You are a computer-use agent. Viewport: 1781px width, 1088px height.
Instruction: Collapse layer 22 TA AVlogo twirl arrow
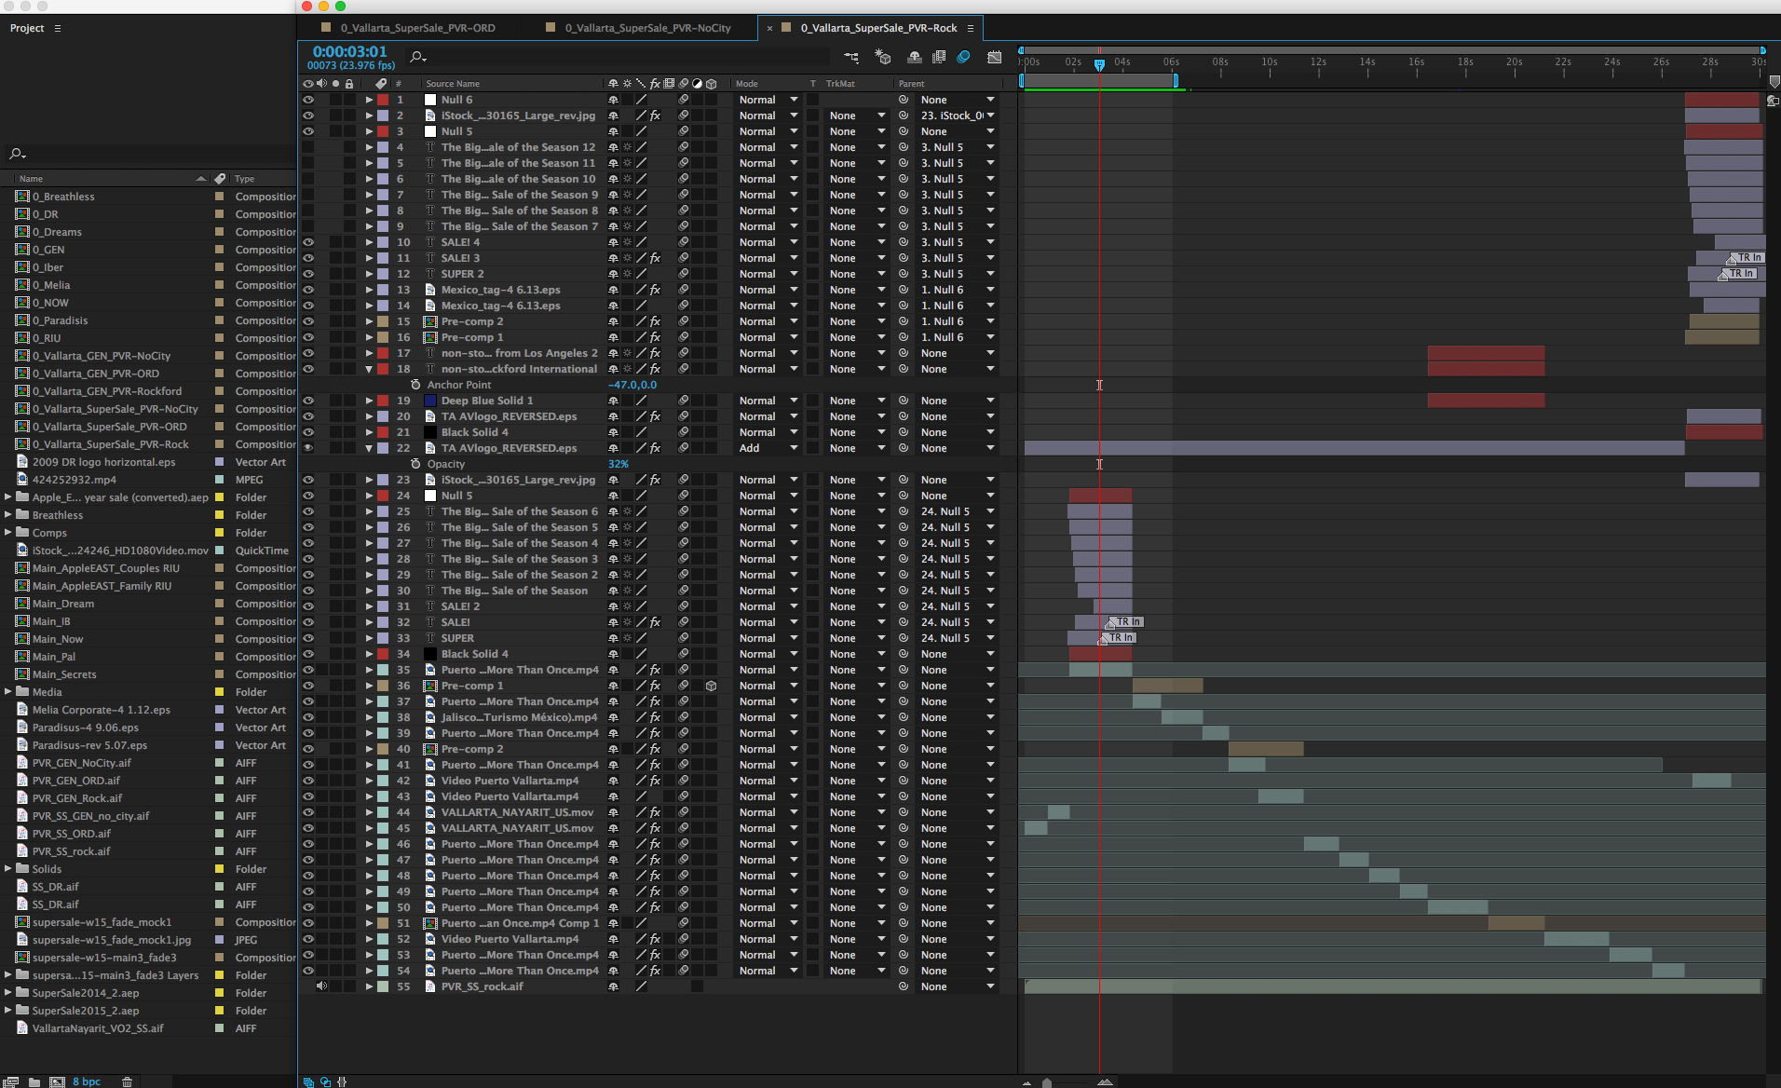369,448
